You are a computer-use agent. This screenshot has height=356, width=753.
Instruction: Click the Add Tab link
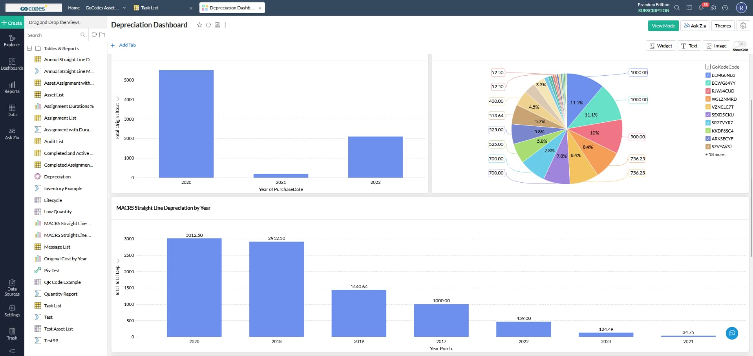(127, 45)
